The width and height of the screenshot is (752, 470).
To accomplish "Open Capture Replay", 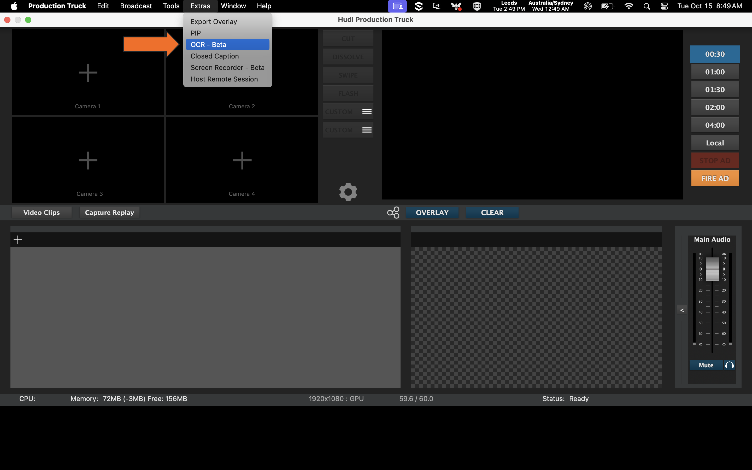I will coord(109,212).
